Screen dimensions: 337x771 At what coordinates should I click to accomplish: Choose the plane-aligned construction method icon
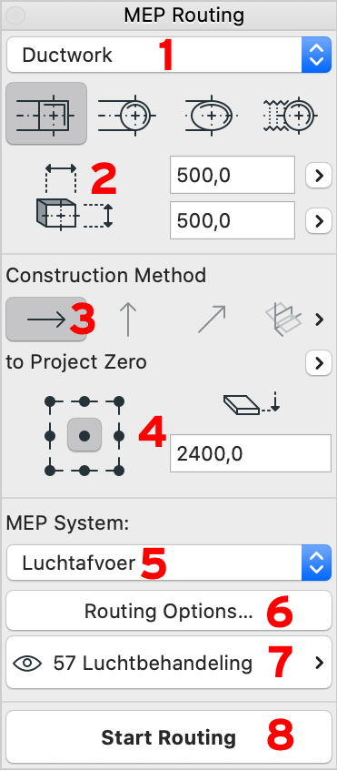283,320
